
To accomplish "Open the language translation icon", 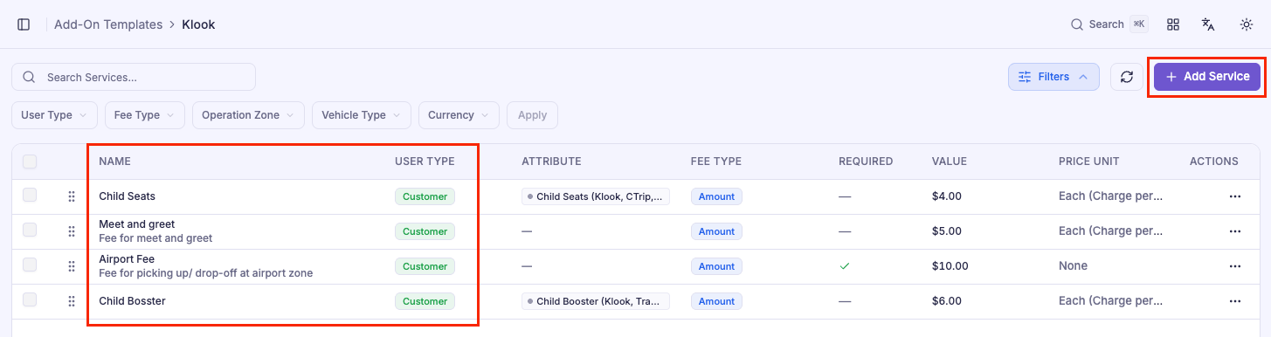I will [x=1208, y=24].
